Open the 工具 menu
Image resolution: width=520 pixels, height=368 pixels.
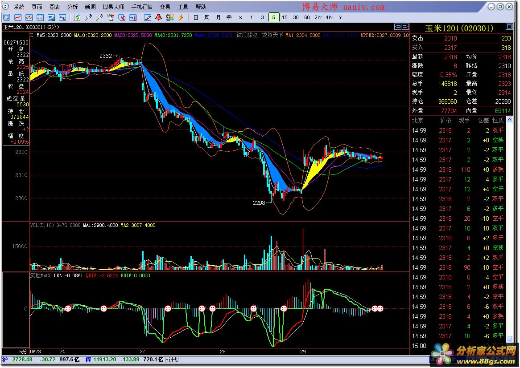tap(183, 7)
